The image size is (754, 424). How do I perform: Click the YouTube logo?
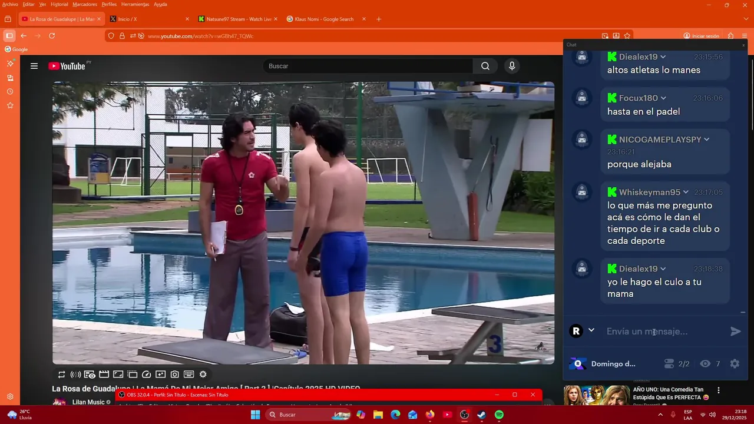click(x=67, y=66)
